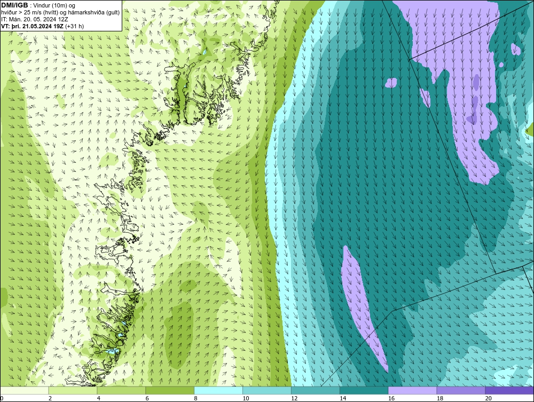Viewport: 534px width, 402px height.
Task: Click the 10–12 m/s turquoise swatch
Action: 267,390
